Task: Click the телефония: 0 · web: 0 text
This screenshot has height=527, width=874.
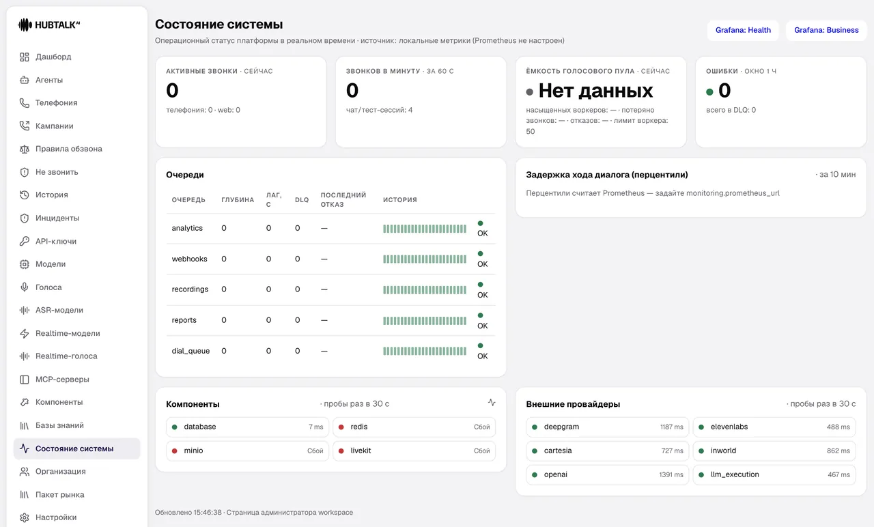Action: 203,110
